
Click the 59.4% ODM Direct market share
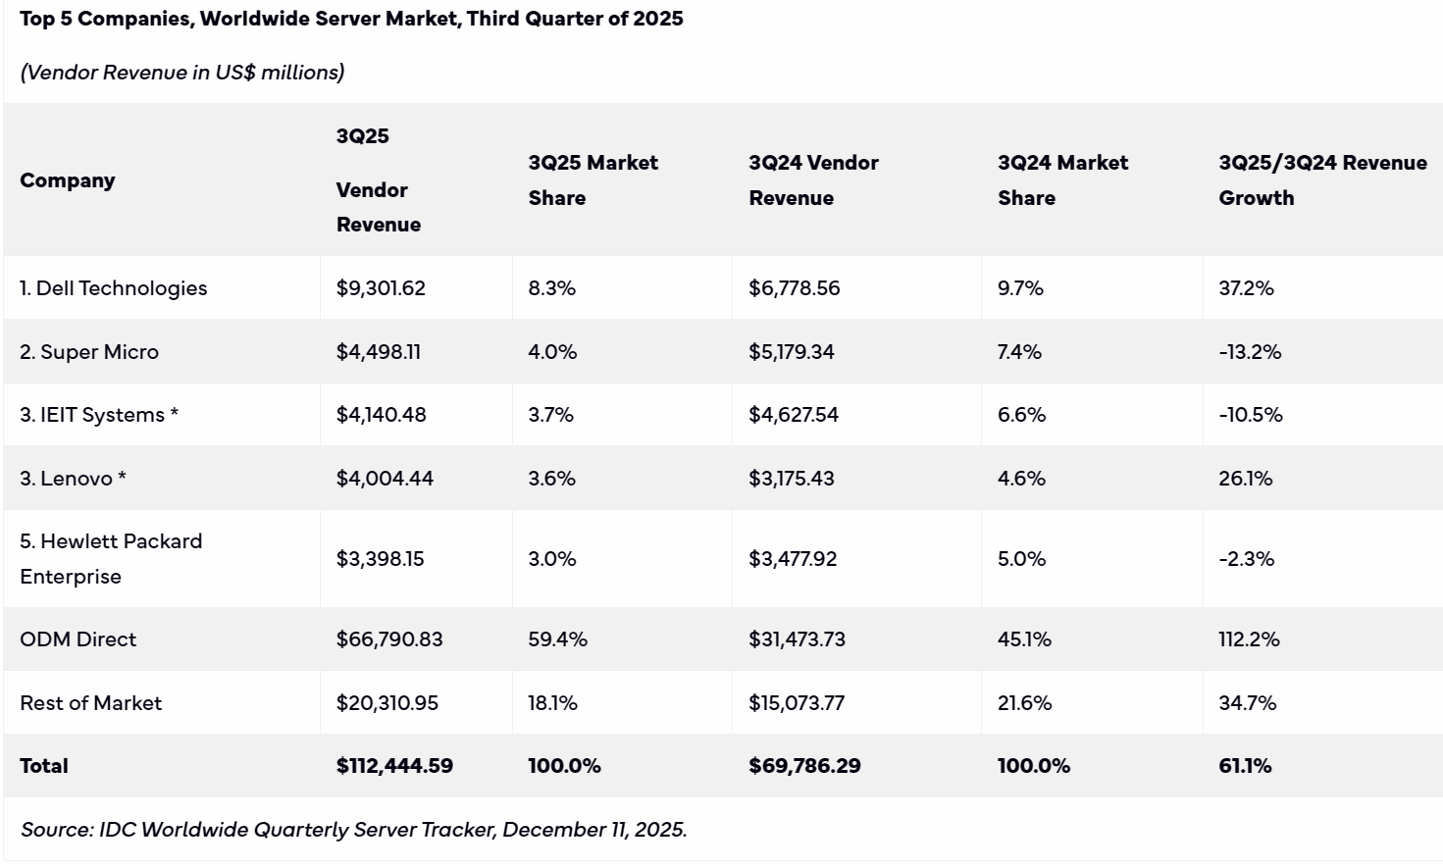point(557,639)
